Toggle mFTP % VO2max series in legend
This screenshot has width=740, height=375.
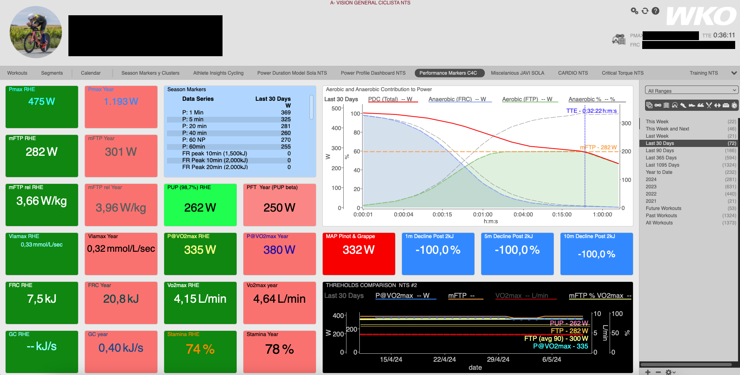click(600, 296)
